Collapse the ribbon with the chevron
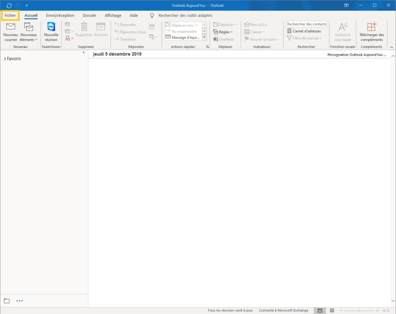The image size is (396, 314). 391,47
